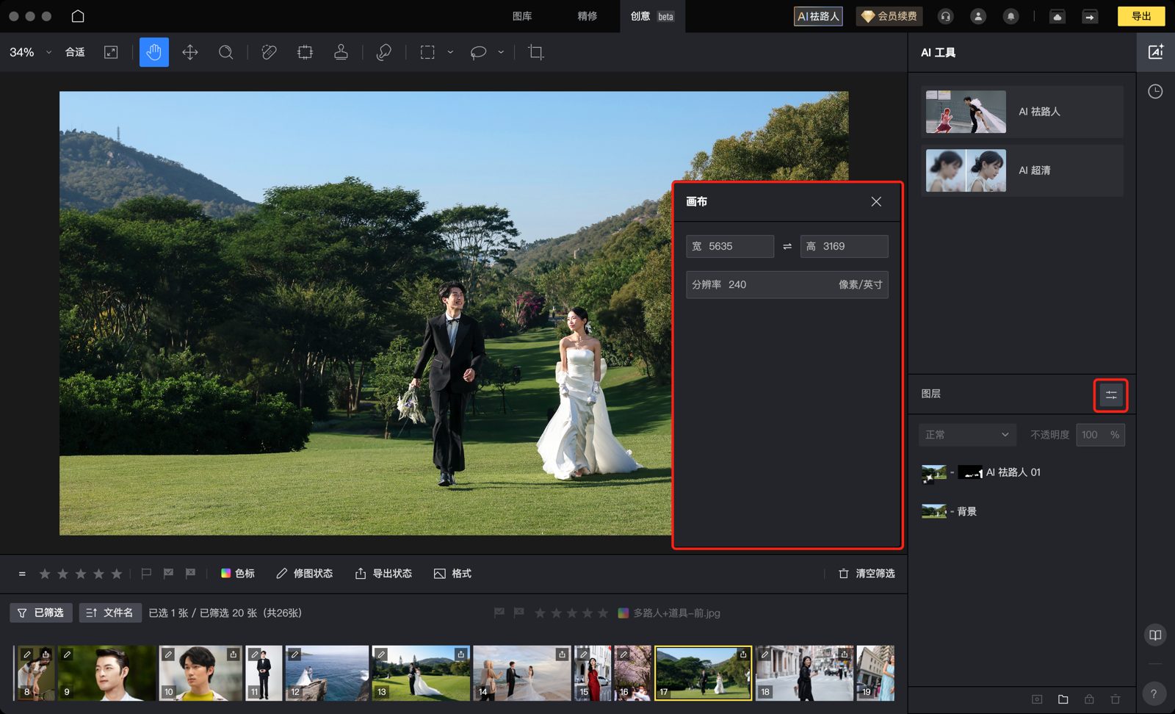
Task: Select the Zoom magnifier tool
Action: click(226, 52)
